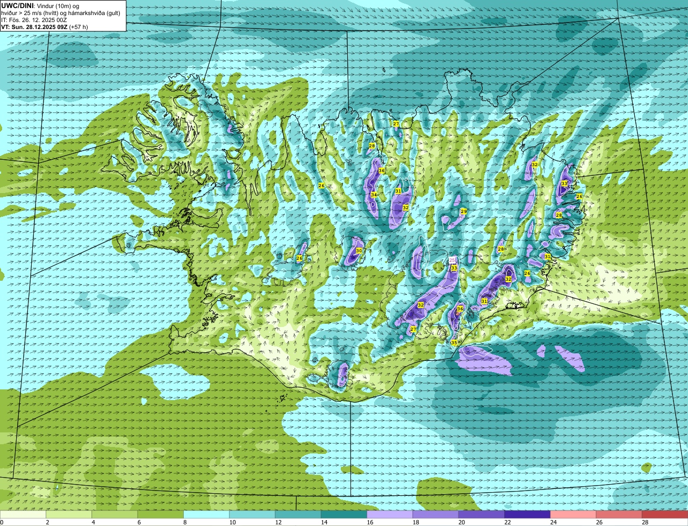This screenshot has height=526, width=688.
Task: Select the 16–18 m/s light lavender legend swatch
Action: coord(390,514)
